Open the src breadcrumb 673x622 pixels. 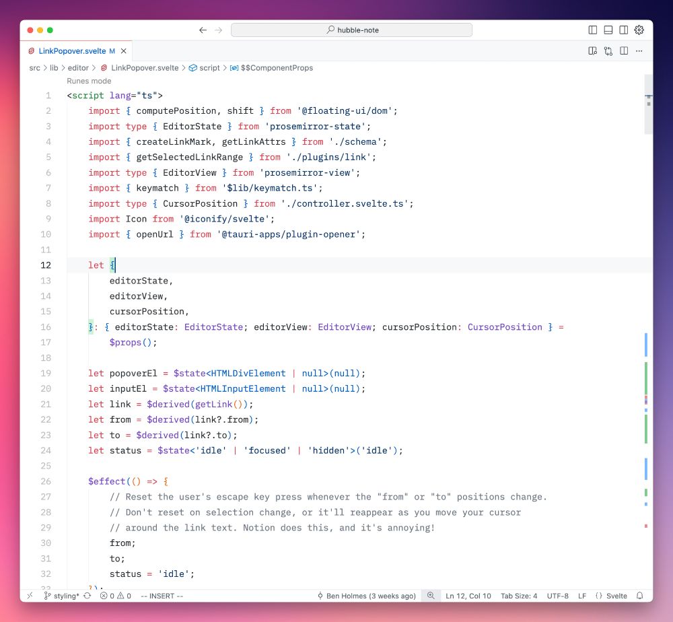(35, 68)
